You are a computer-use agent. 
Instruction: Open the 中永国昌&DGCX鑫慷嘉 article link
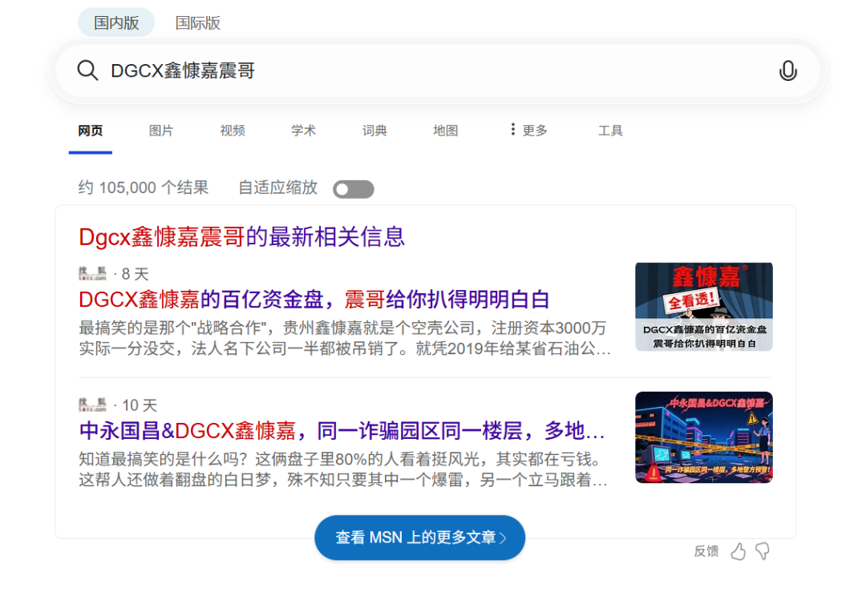(342, 431)
